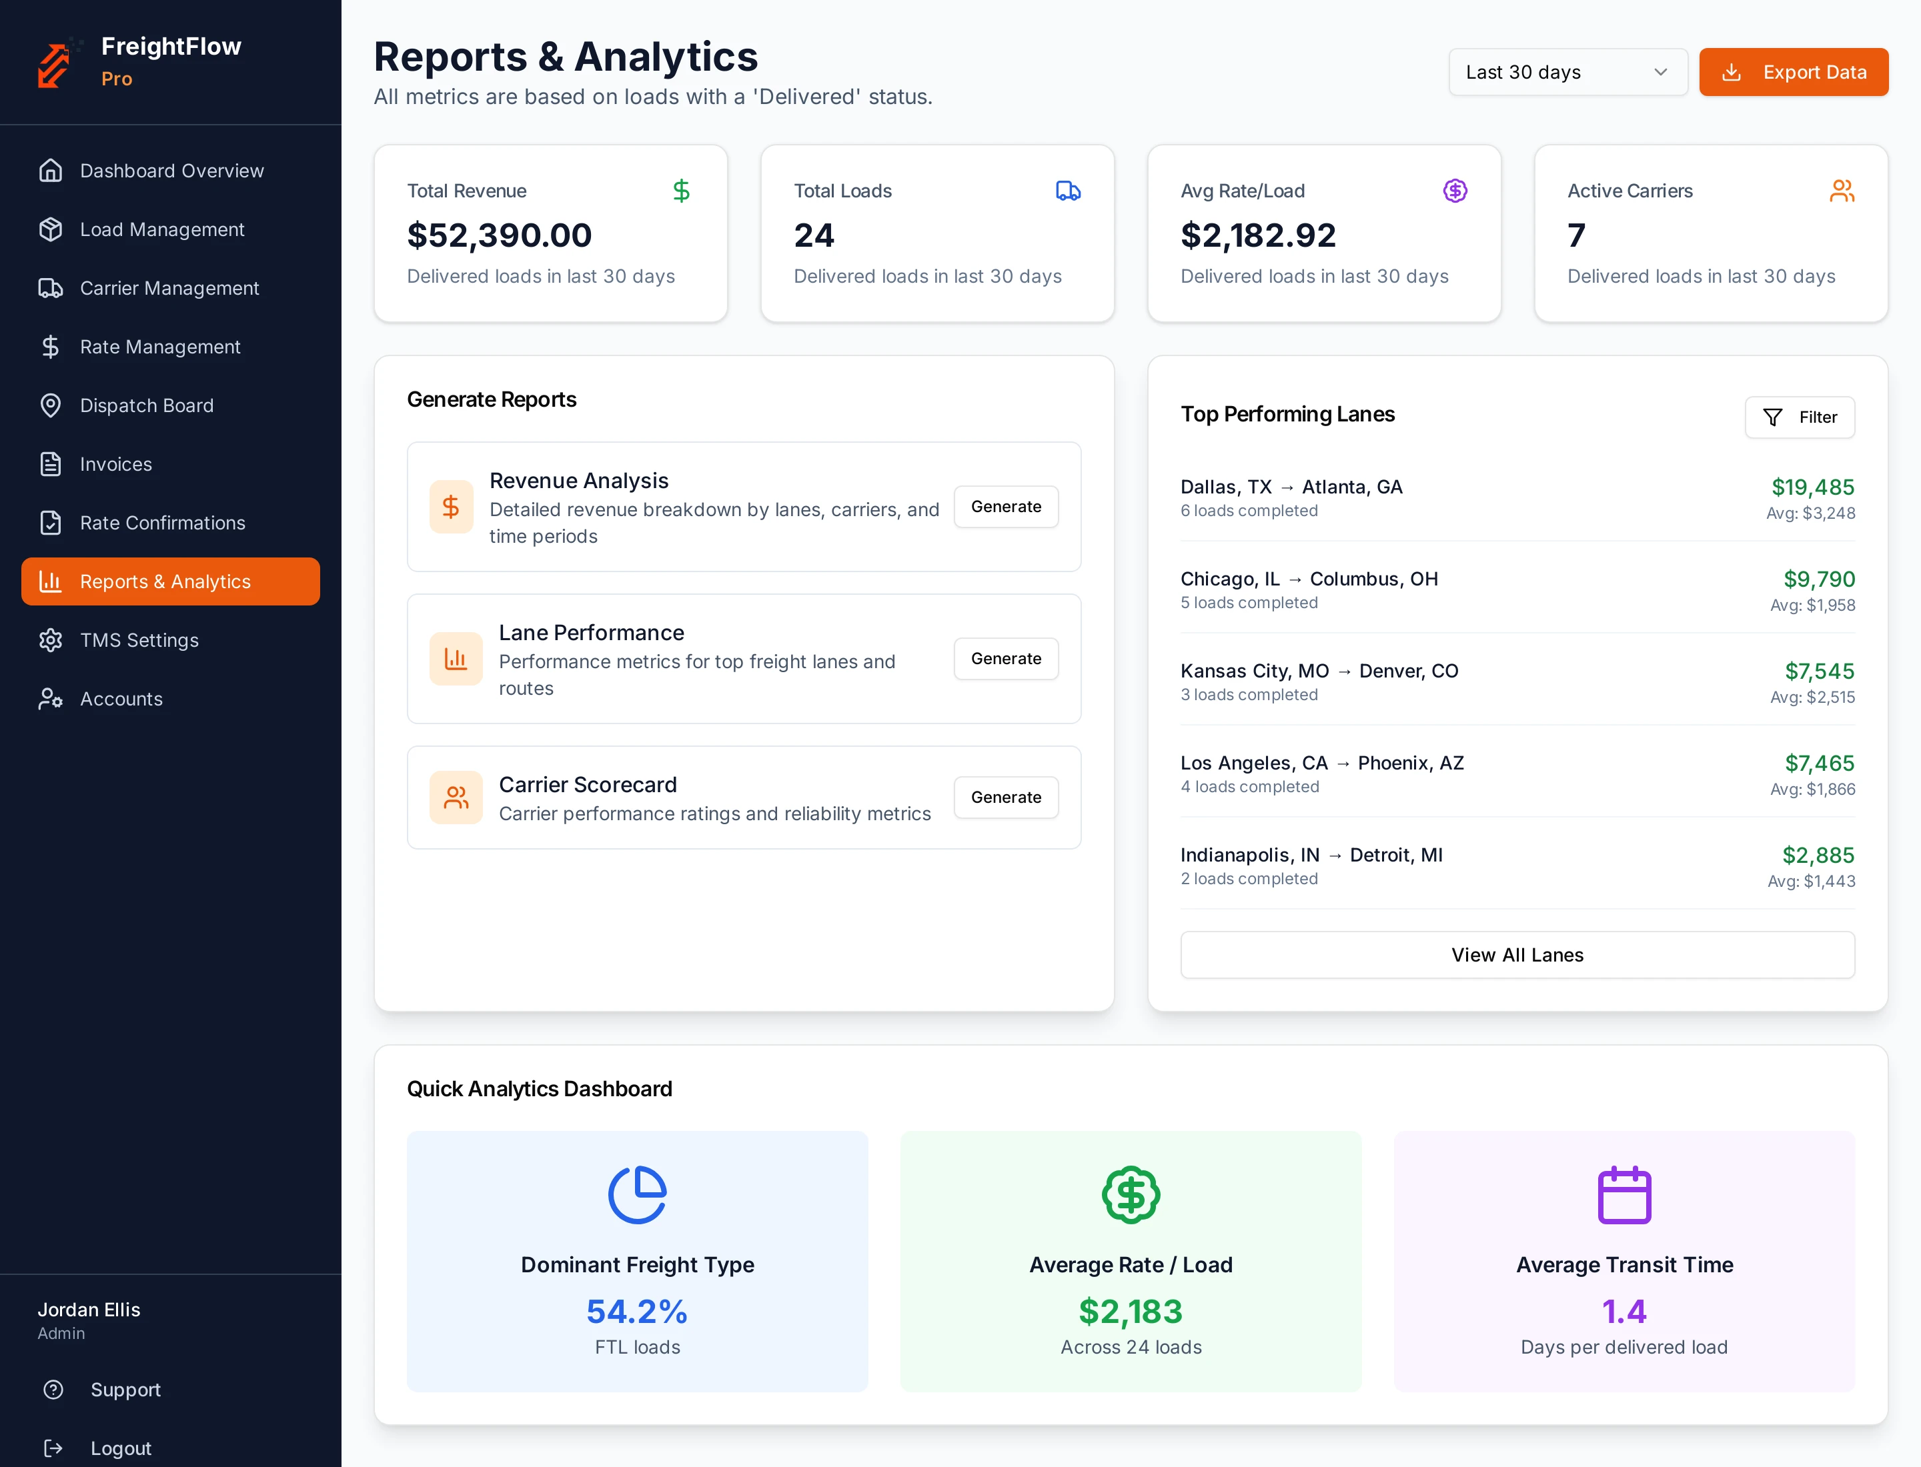Select Kansas City, MO → Denver, CO lane

click(1517, 682)
